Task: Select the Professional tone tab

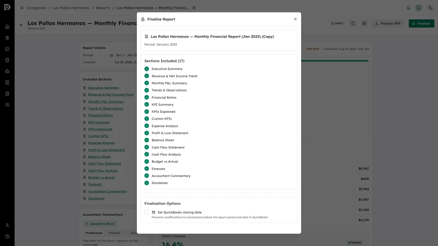Action: pyautogui.click(x=94, y=233)
